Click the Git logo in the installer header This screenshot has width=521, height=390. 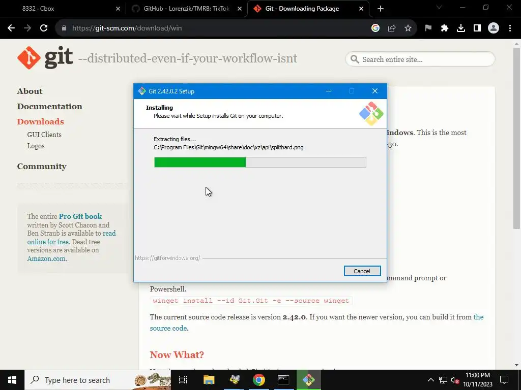(371, 113)
